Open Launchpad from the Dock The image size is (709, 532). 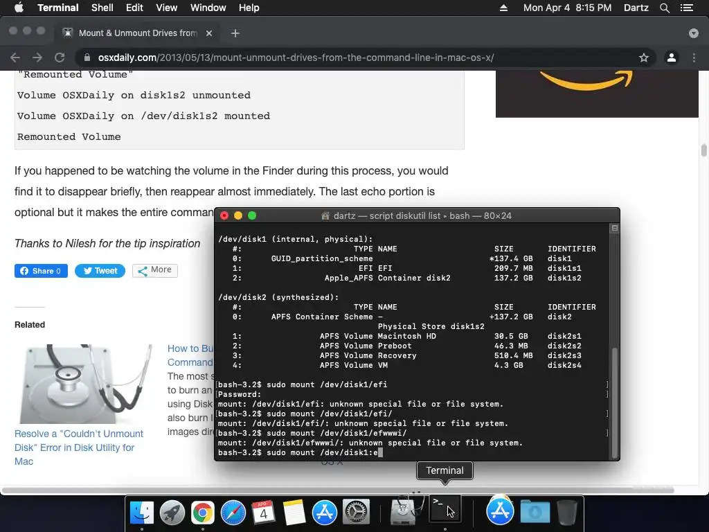coord(172,512)
